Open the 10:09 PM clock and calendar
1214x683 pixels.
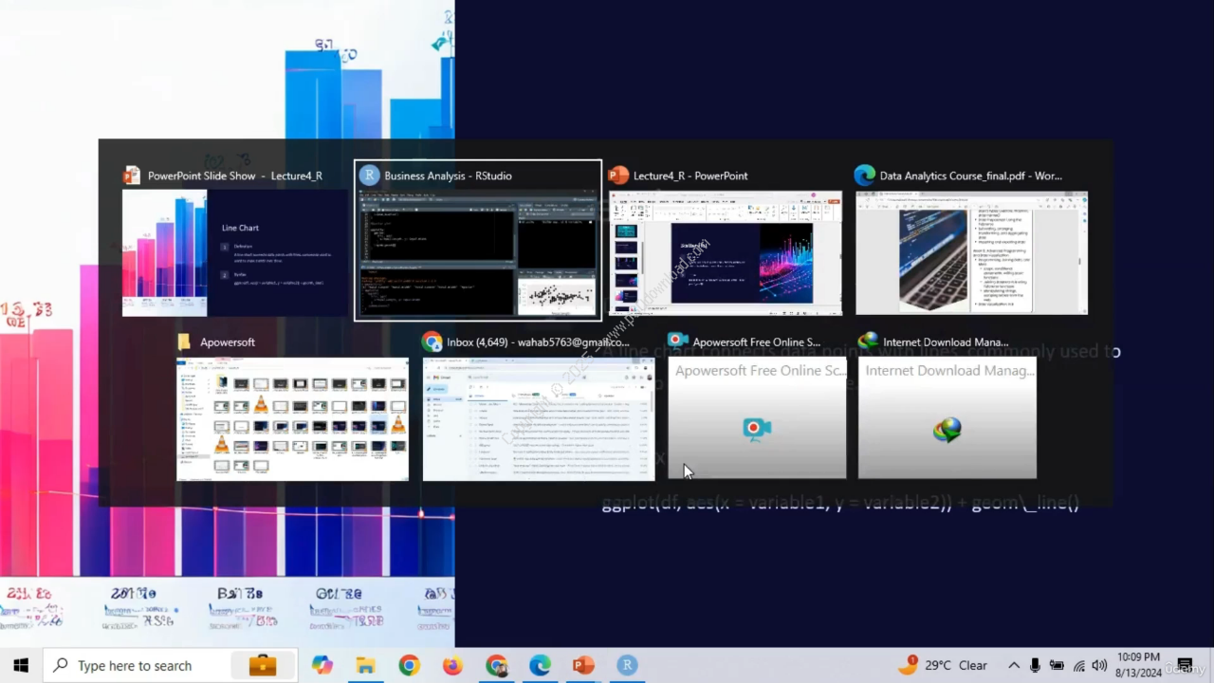pyautogui.click(x=1138, y=665)
